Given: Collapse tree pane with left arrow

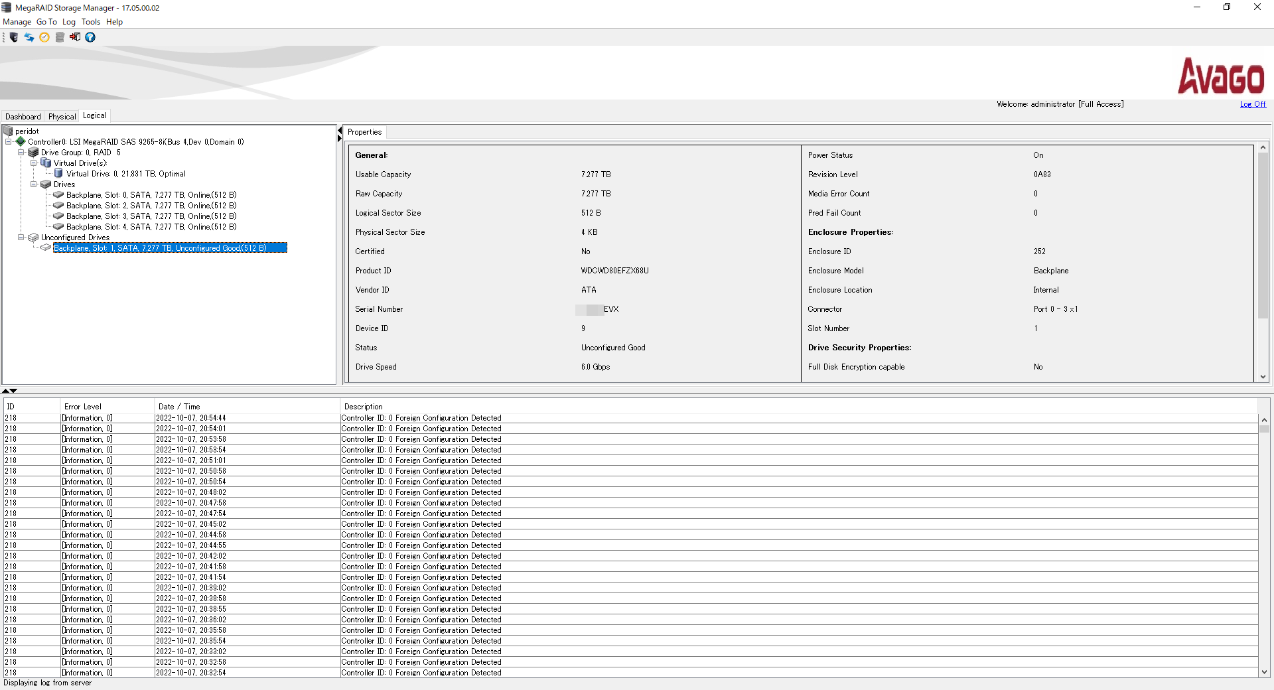Looking at the screenshot, I should pos(340,131).
